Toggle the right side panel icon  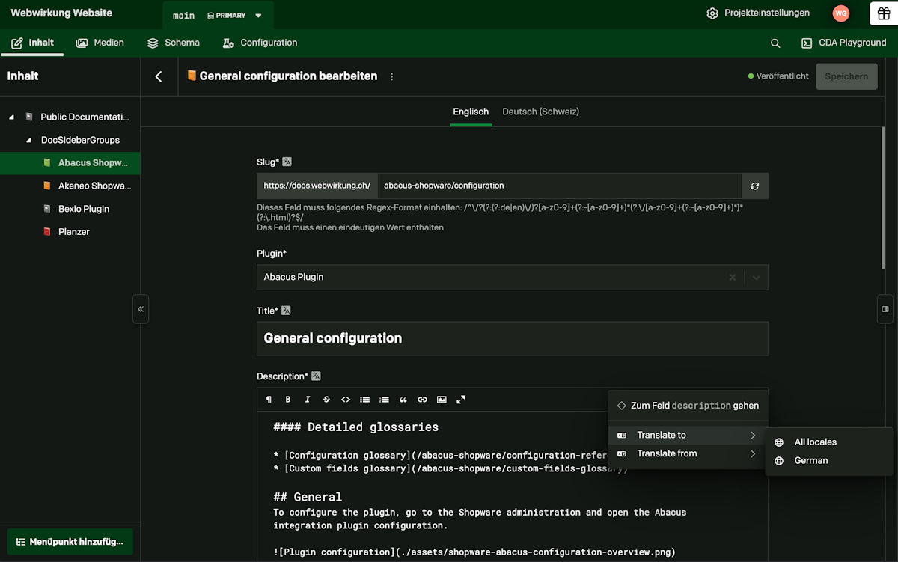[885, 309]
